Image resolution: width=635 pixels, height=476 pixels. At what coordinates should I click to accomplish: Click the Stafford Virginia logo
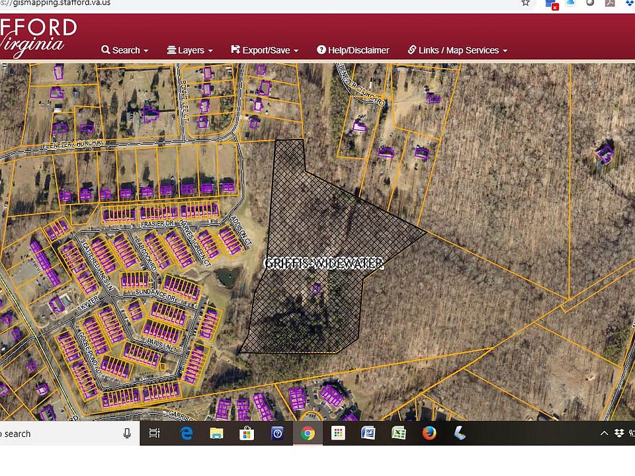point(38,38)
